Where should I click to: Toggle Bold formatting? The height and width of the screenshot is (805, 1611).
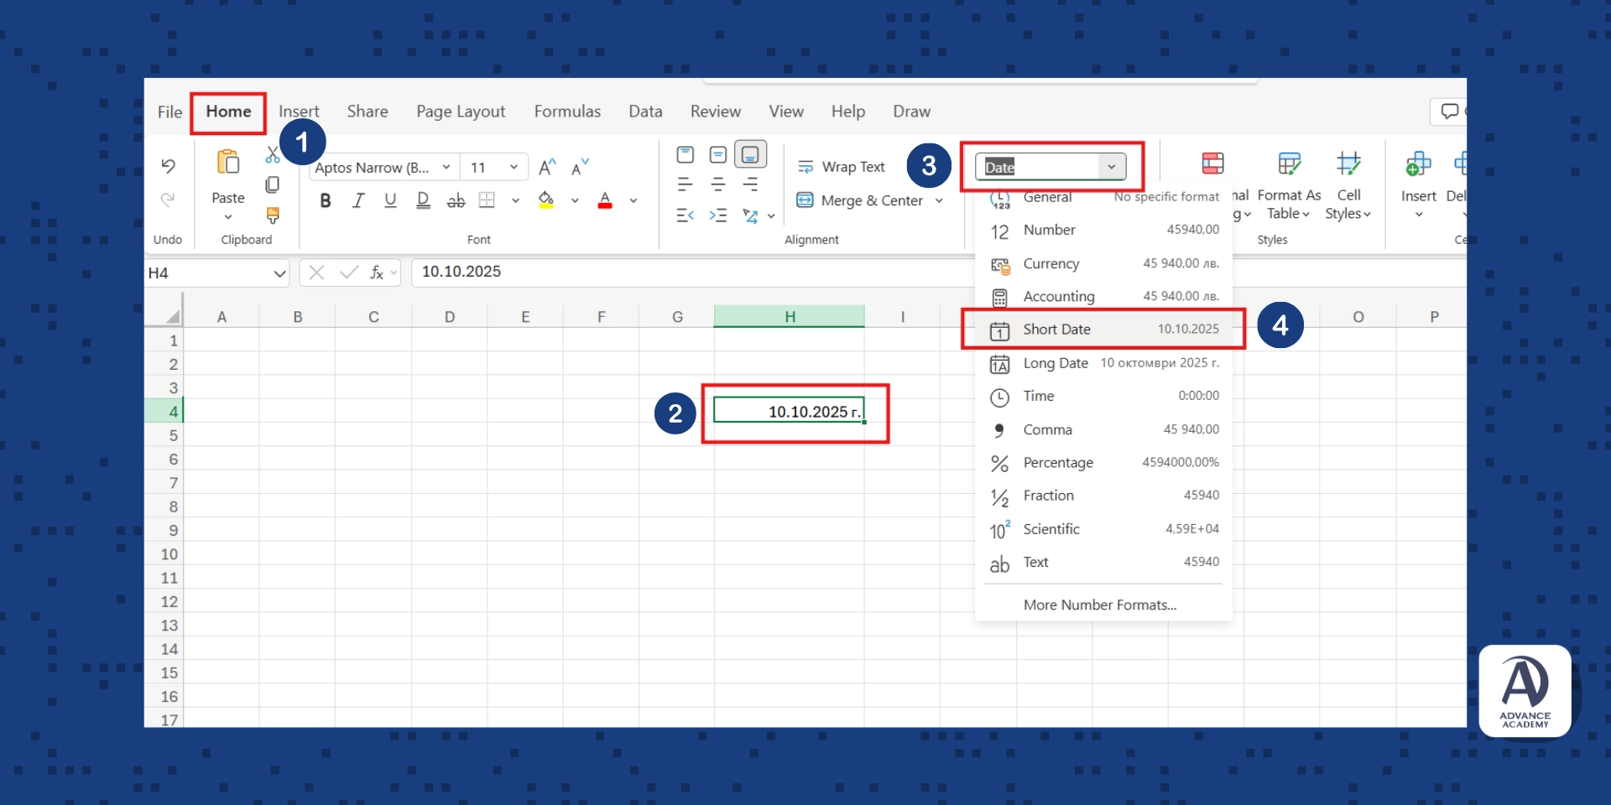coord(326,200)
